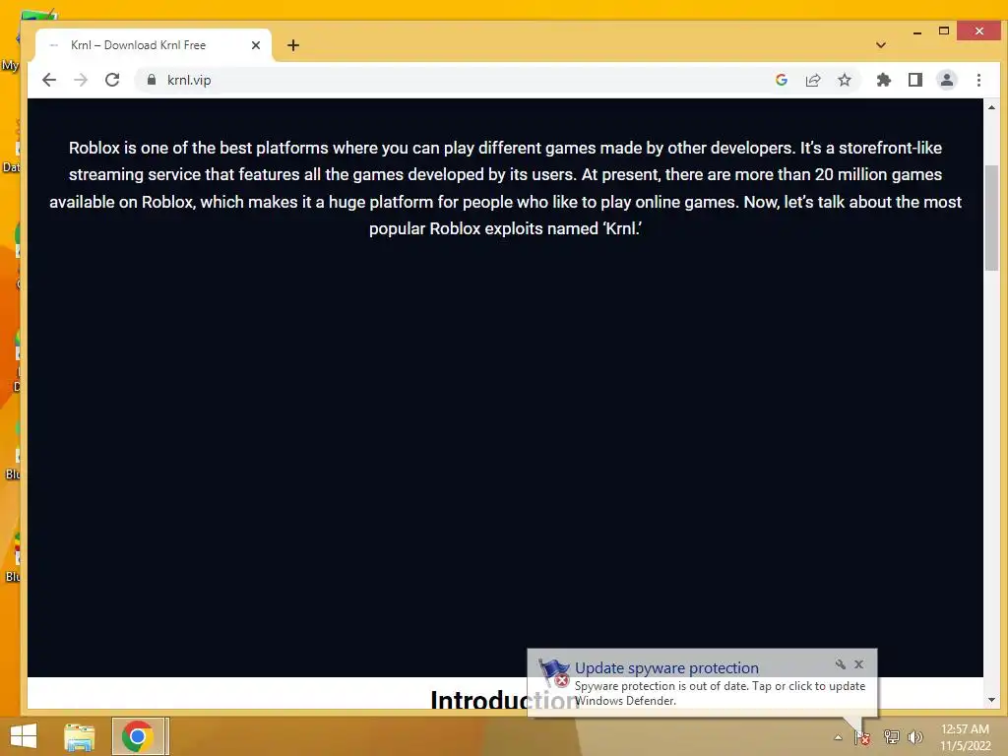Click the Update spyware protection notification title
The image size is (1008, 756).
tap(666, 668)
